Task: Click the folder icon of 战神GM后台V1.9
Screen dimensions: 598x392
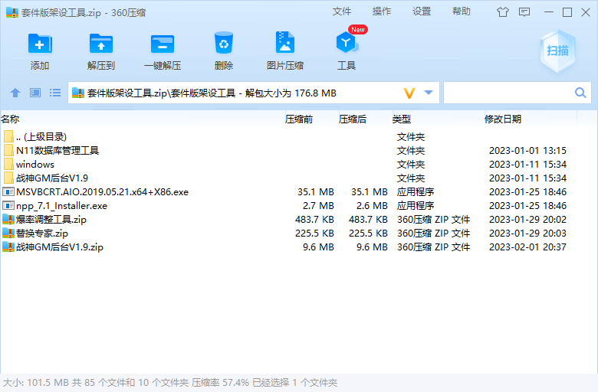Action: coord(8,178)
